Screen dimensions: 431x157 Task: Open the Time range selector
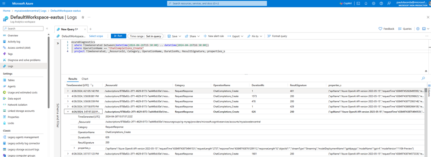pyautogui.click(x=146, y=36)
